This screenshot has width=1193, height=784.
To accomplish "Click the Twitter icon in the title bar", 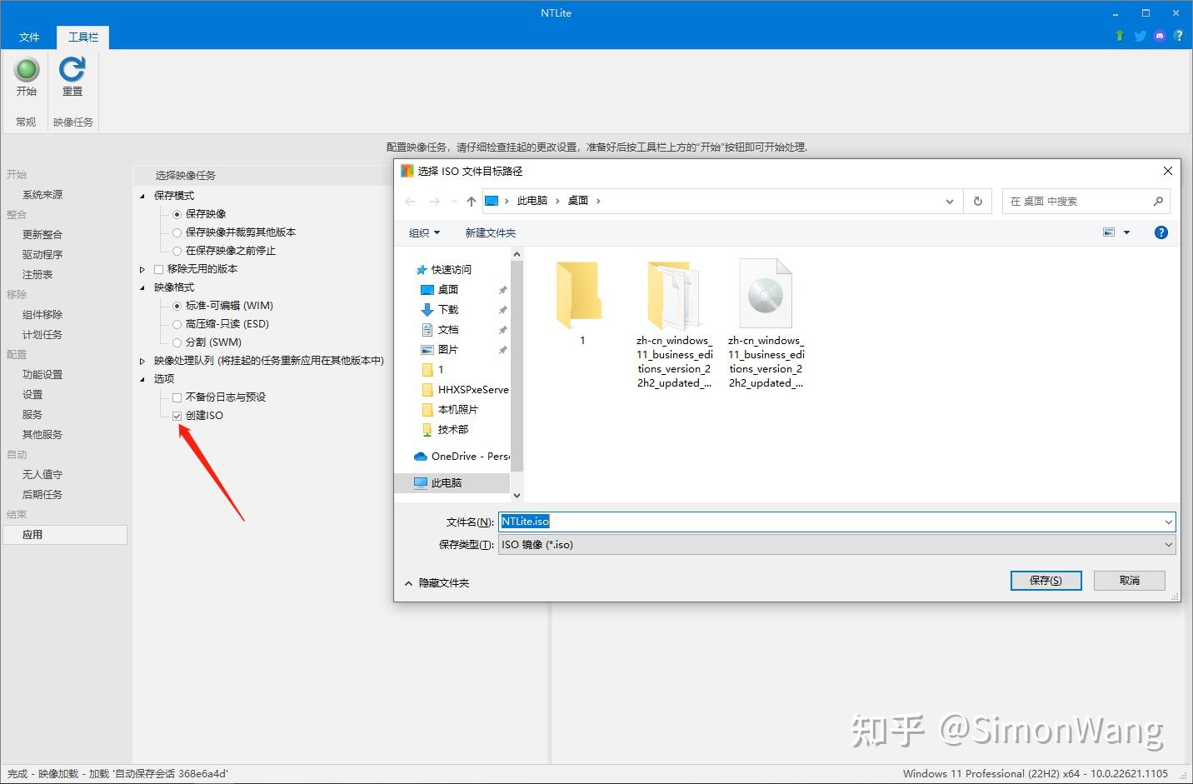I will click(1139, 36).
